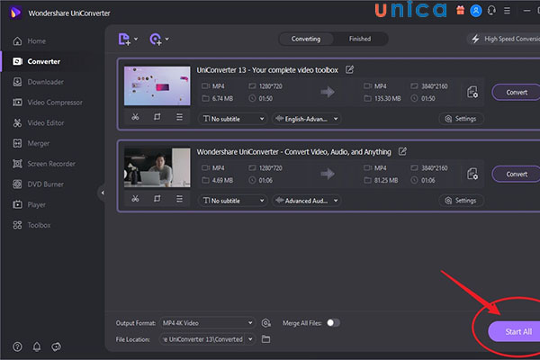Open Settings for the second video
Image resolution: width=540 pixels, height=360 pixels.
click(460, 200)
